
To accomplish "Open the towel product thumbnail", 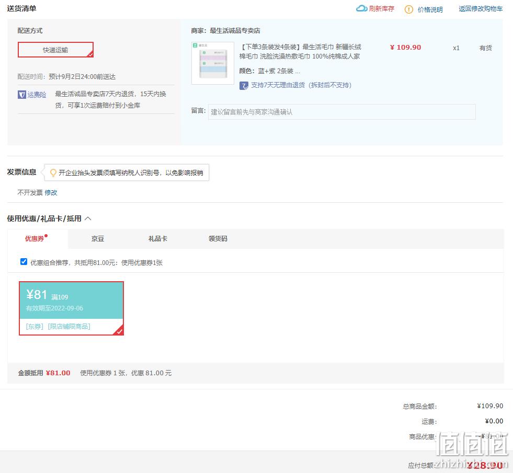I will coord(213,63).
